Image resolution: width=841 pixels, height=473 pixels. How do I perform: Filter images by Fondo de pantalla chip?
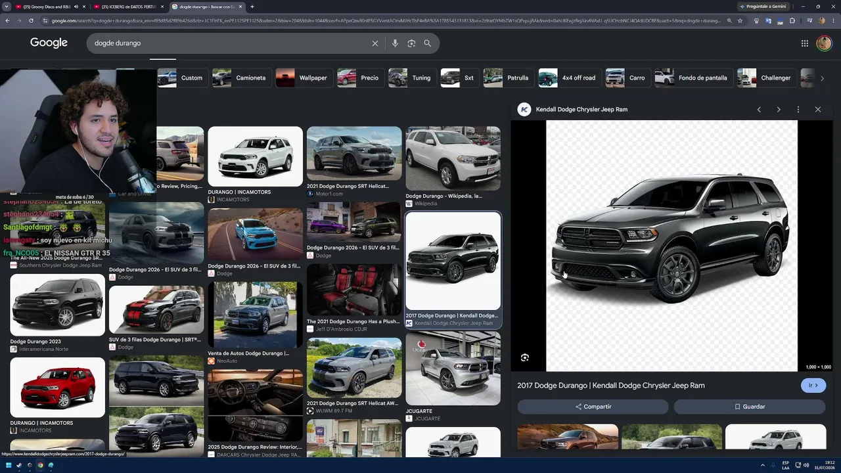point(693,78)
